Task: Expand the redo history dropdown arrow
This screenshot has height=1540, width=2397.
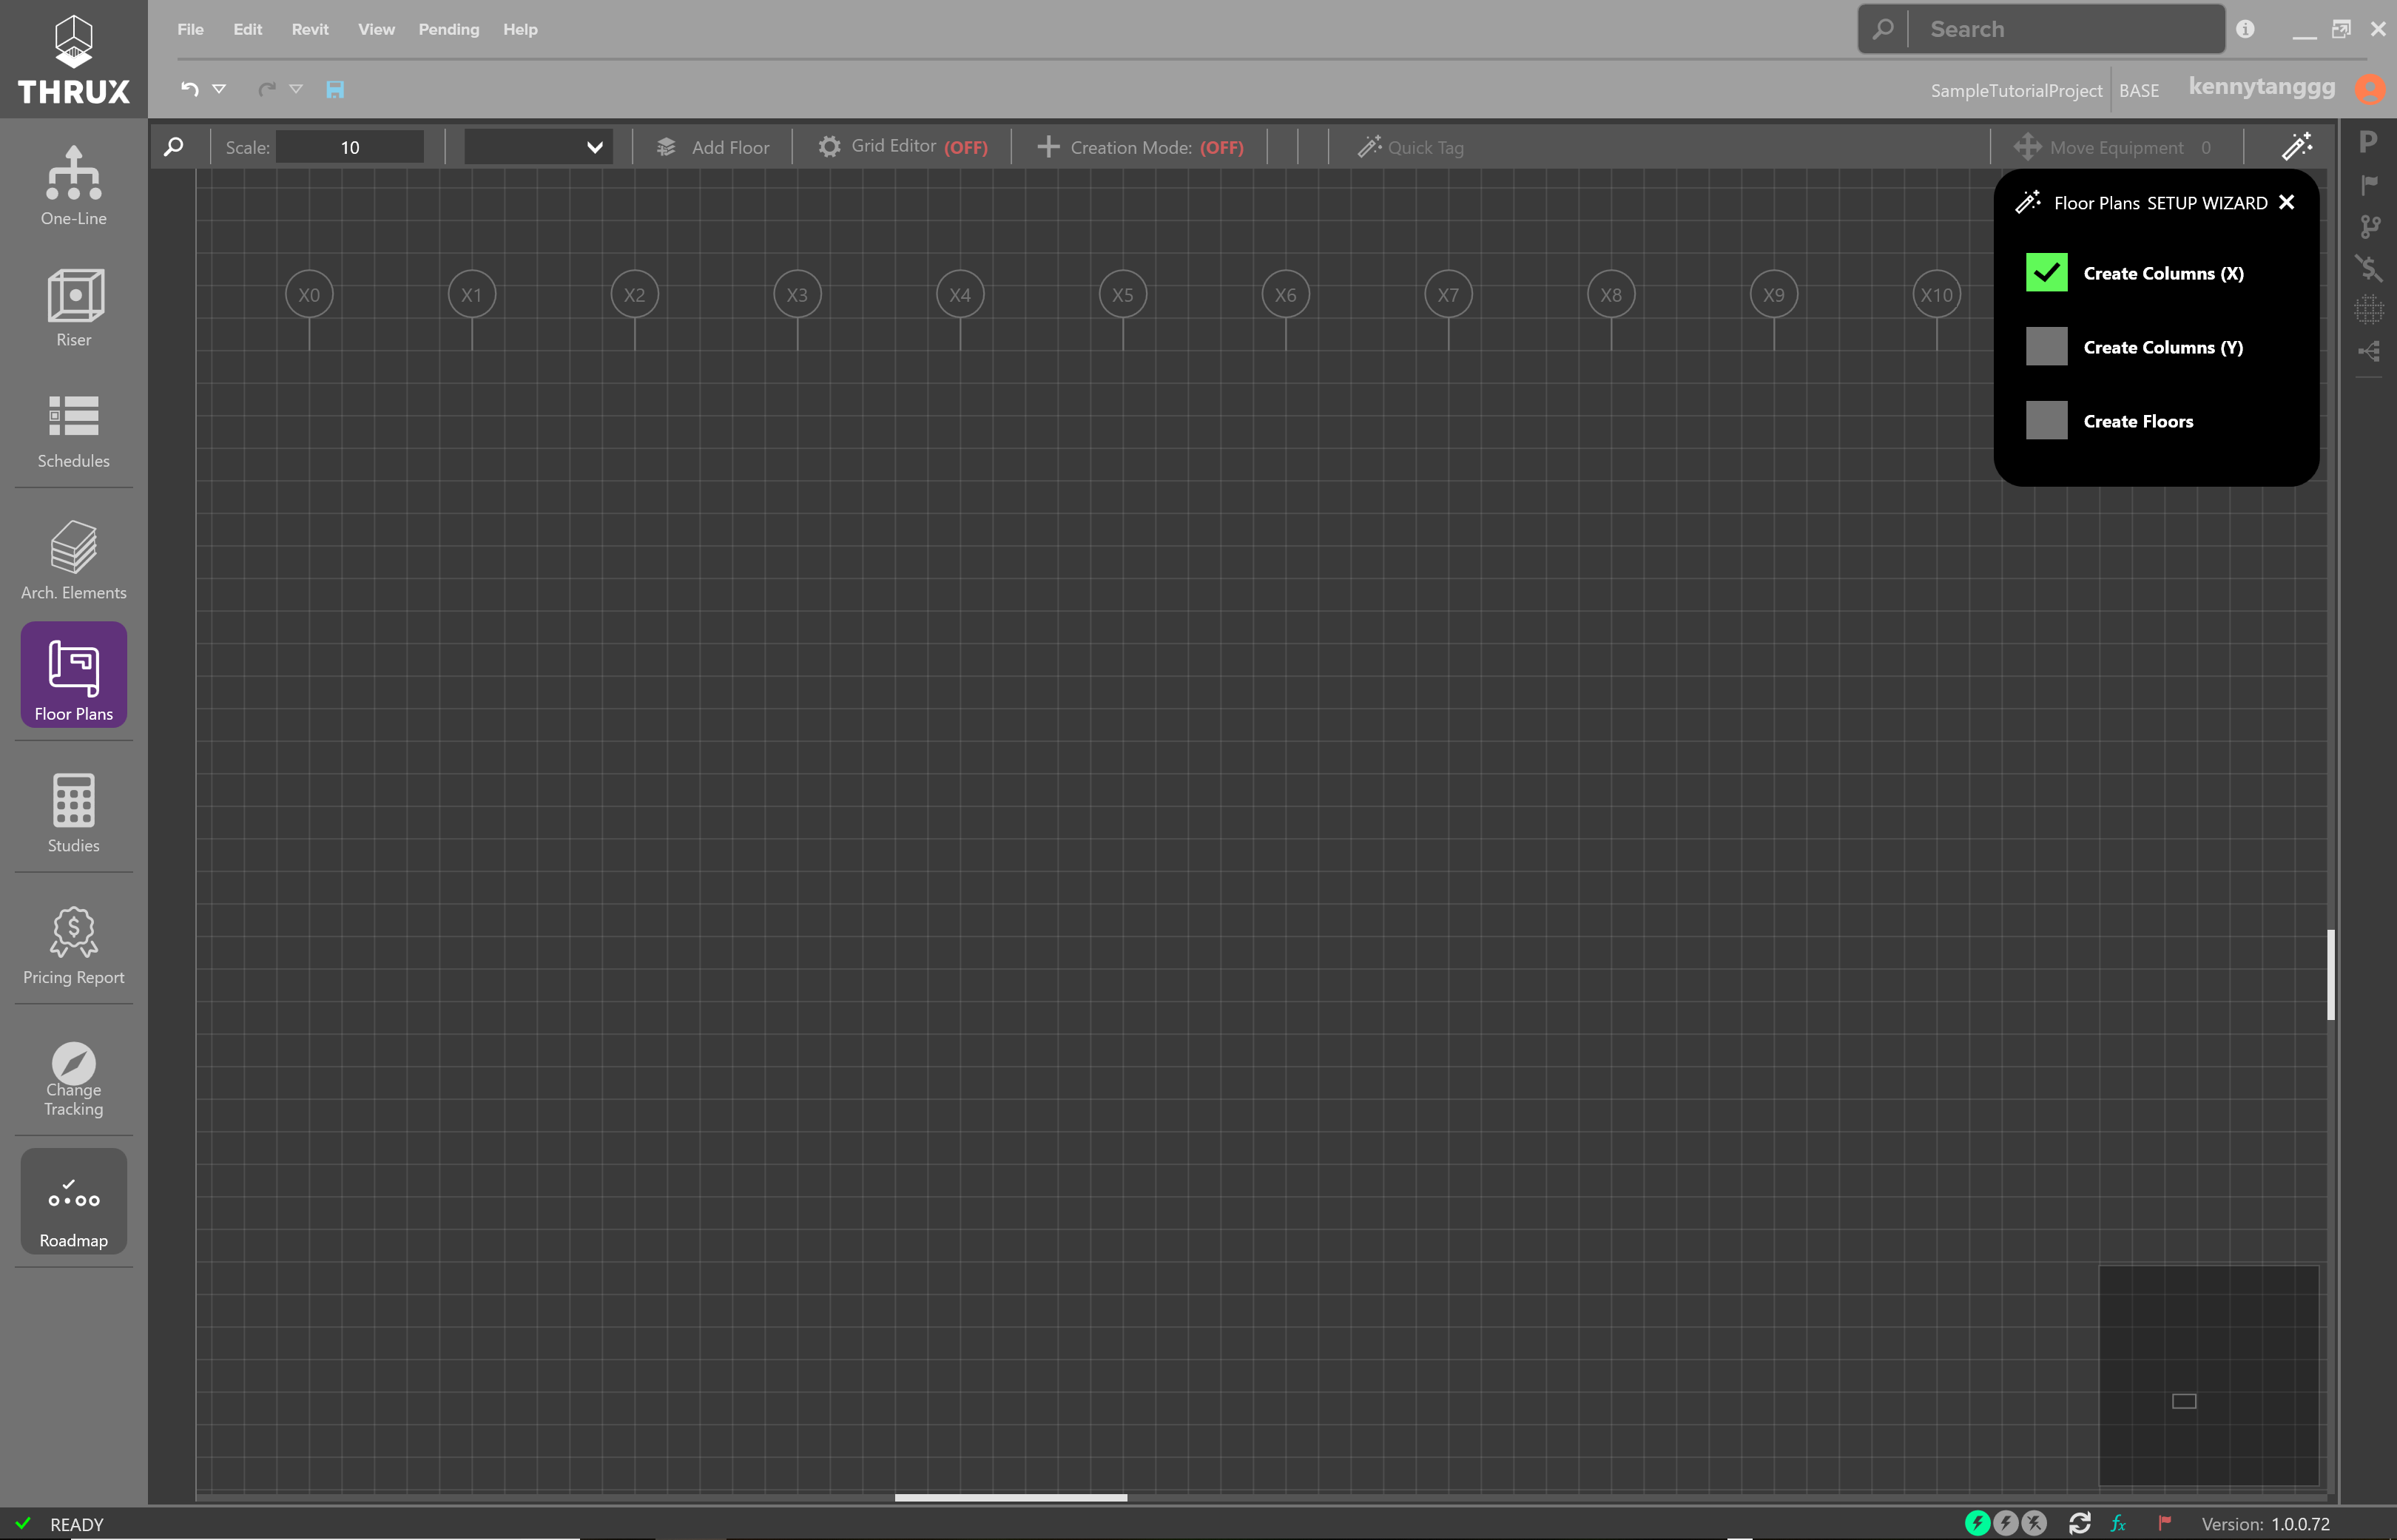Action: 296,89
